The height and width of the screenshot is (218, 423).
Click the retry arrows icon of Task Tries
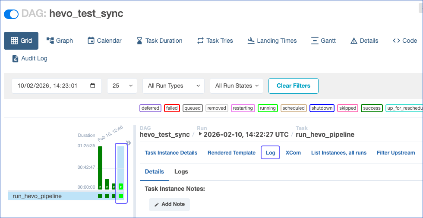point(200,41)
